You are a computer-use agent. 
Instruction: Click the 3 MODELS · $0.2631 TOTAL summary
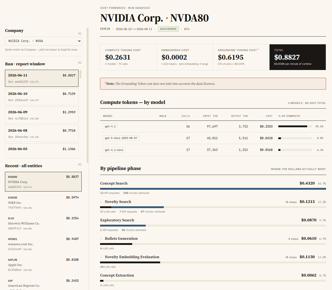(307, 103)
